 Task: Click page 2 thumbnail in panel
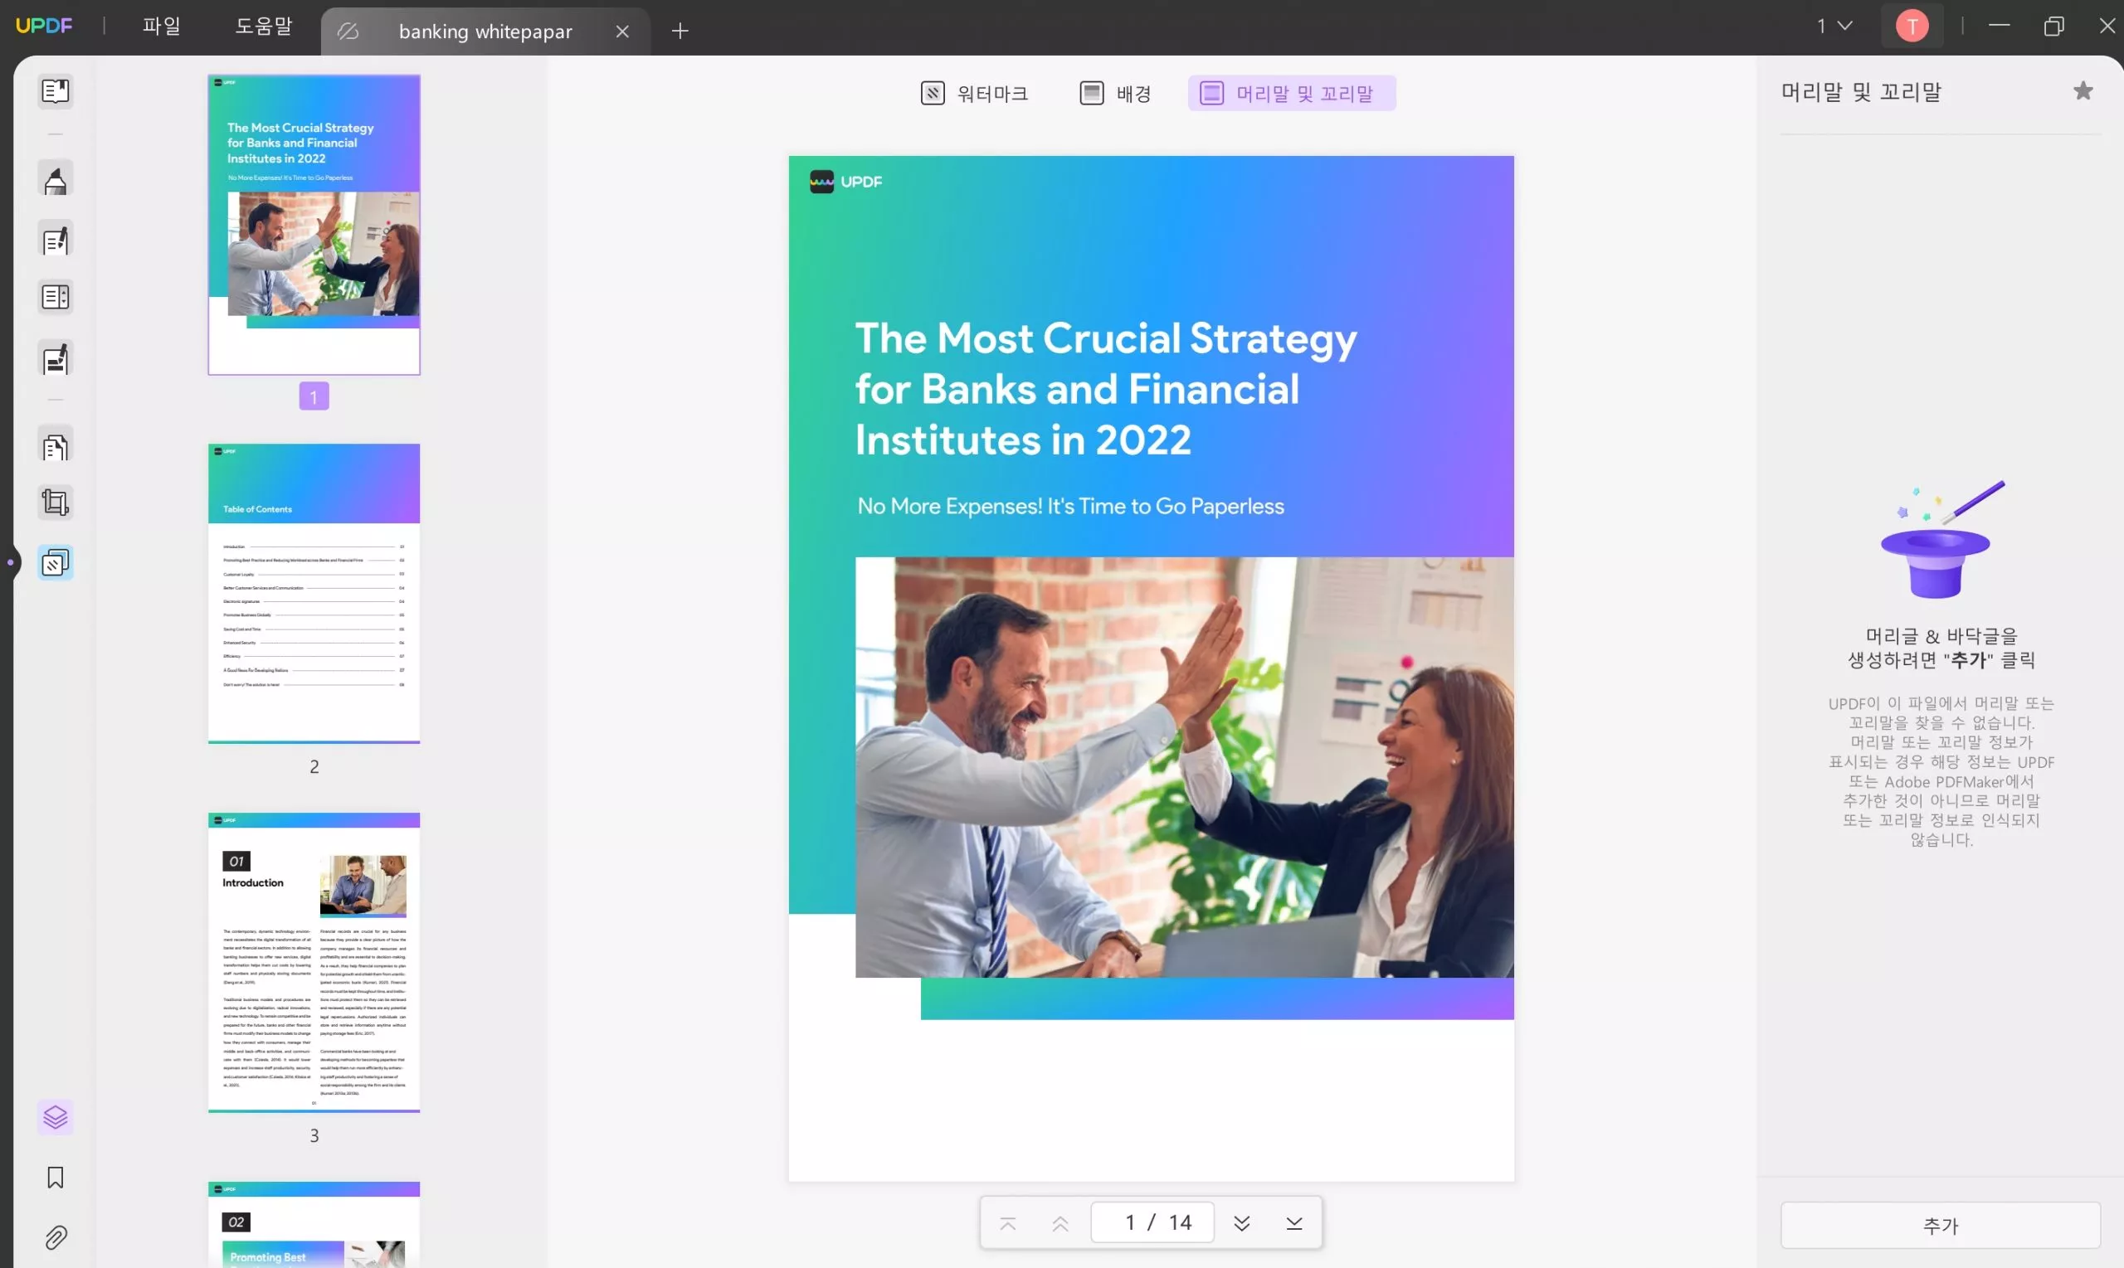[313, 593]
